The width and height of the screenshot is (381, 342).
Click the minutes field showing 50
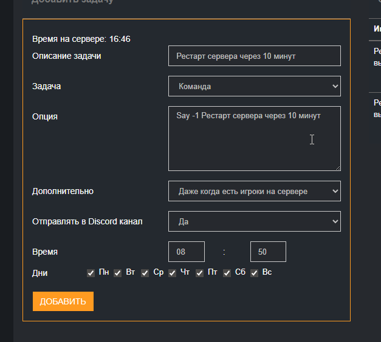point(268,252)
